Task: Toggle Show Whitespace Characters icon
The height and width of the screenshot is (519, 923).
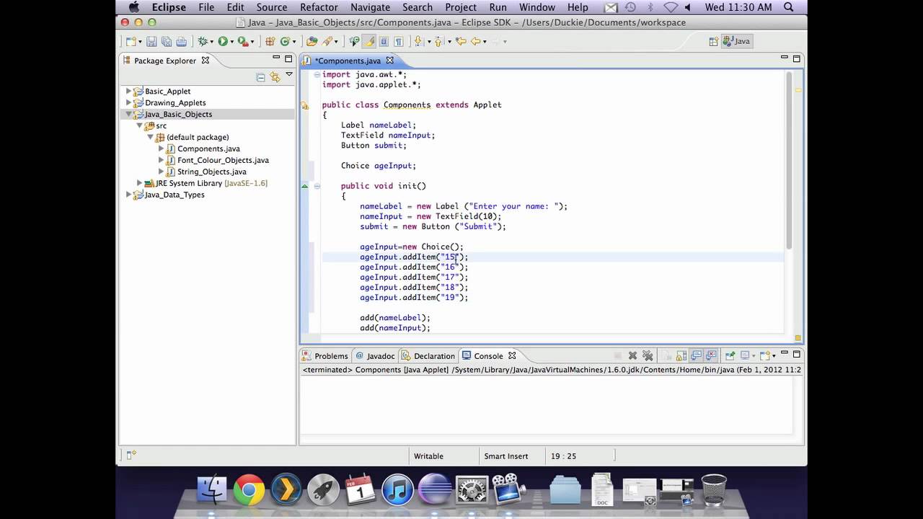Action: click(398, 41)
